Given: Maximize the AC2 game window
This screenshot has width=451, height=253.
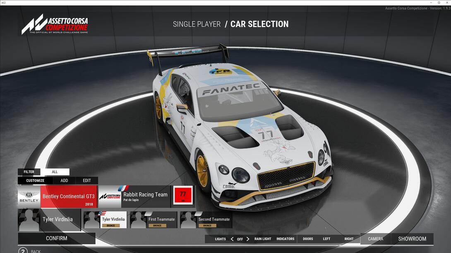Looking at the screenshot, I should (x=439, y=2).
